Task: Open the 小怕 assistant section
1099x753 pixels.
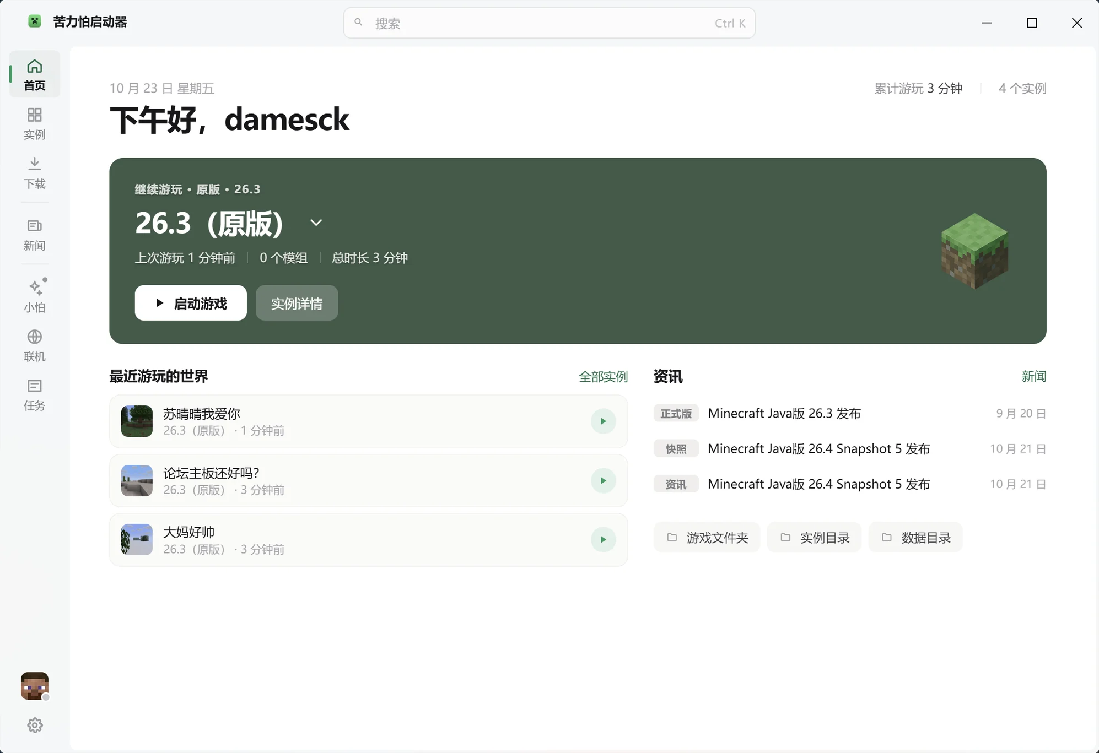Action: [x=35, y=296]
